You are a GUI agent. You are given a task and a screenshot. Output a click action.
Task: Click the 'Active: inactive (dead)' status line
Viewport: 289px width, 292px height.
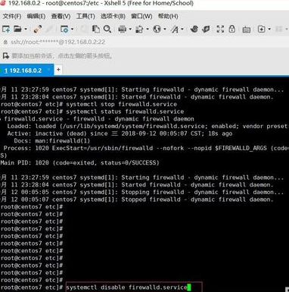tap(120, 133)
